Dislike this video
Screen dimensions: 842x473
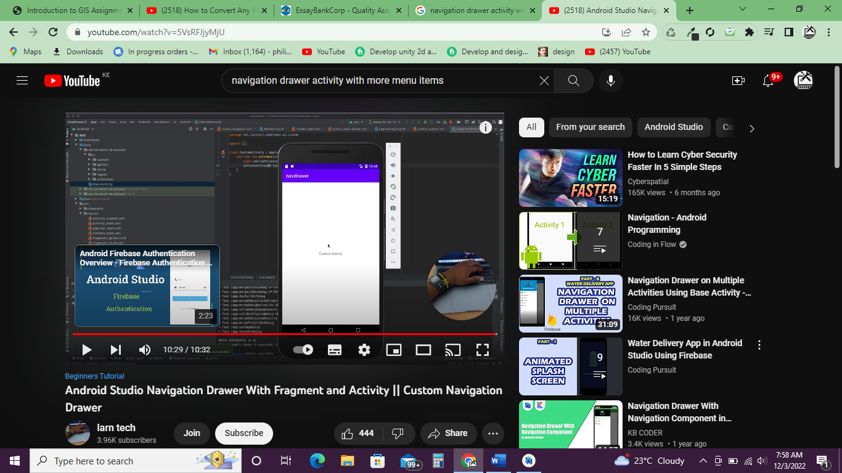398,433
